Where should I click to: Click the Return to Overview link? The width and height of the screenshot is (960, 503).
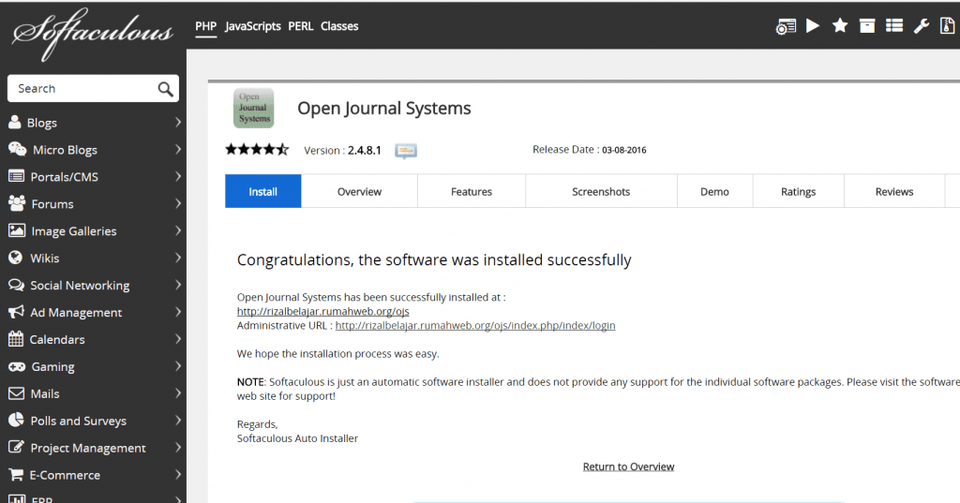point(628,466)
